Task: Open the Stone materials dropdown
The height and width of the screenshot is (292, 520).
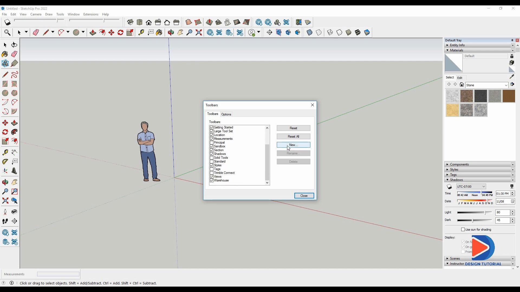Action: pos(506,85)
